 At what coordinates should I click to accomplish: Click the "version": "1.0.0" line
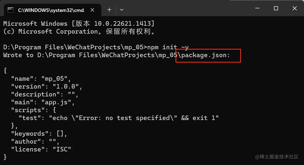[x=46, y=87]
